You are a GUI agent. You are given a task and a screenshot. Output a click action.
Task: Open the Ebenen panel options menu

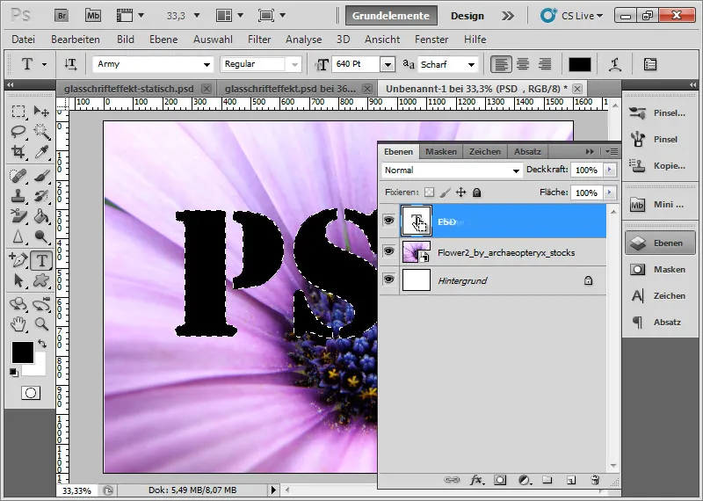click(x=612, y=151)
